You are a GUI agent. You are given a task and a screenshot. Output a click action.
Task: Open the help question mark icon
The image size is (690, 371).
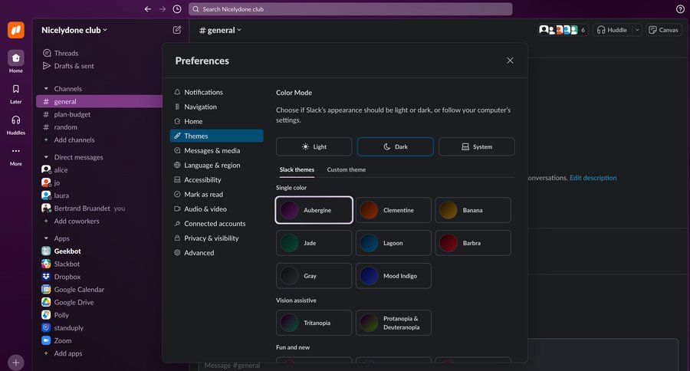680,9
